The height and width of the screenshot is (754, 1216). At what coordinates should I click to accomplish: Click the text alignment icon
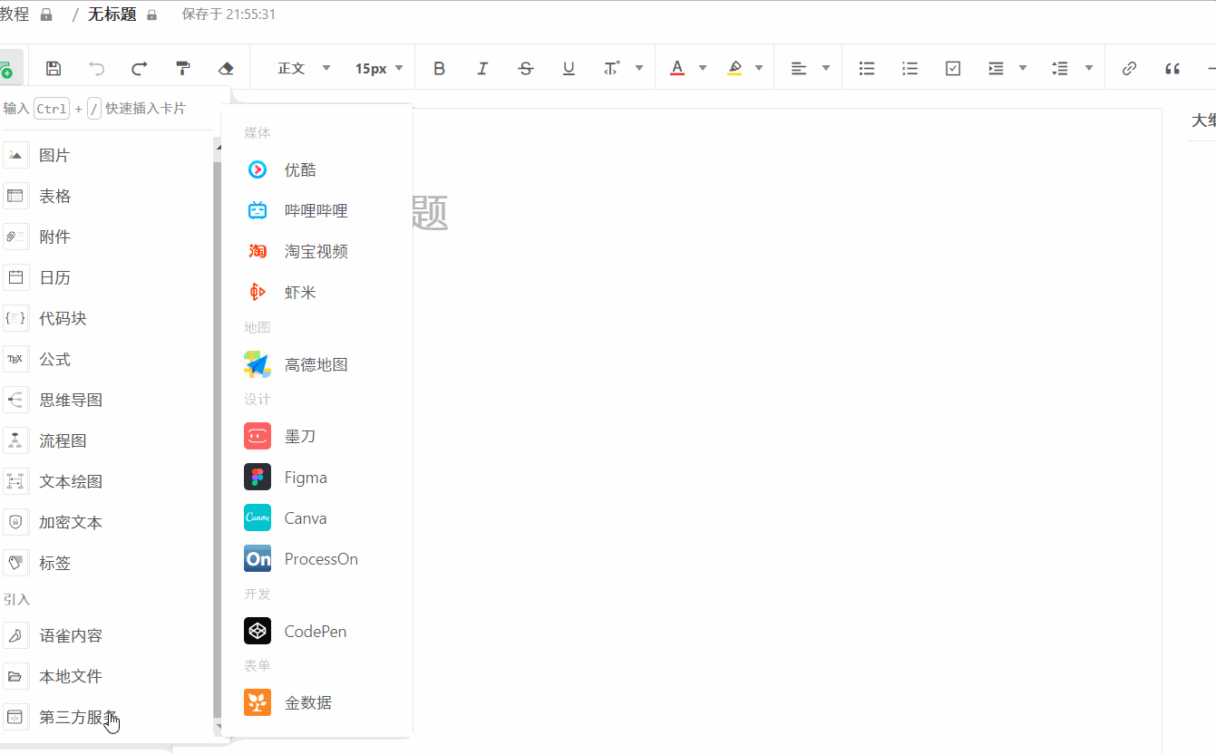pos(799,68)
